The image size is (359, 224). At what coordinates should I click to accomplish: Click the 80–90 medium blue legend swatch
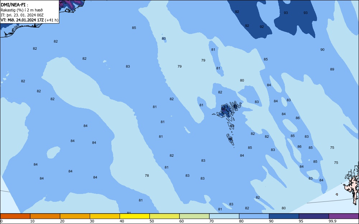254,216
